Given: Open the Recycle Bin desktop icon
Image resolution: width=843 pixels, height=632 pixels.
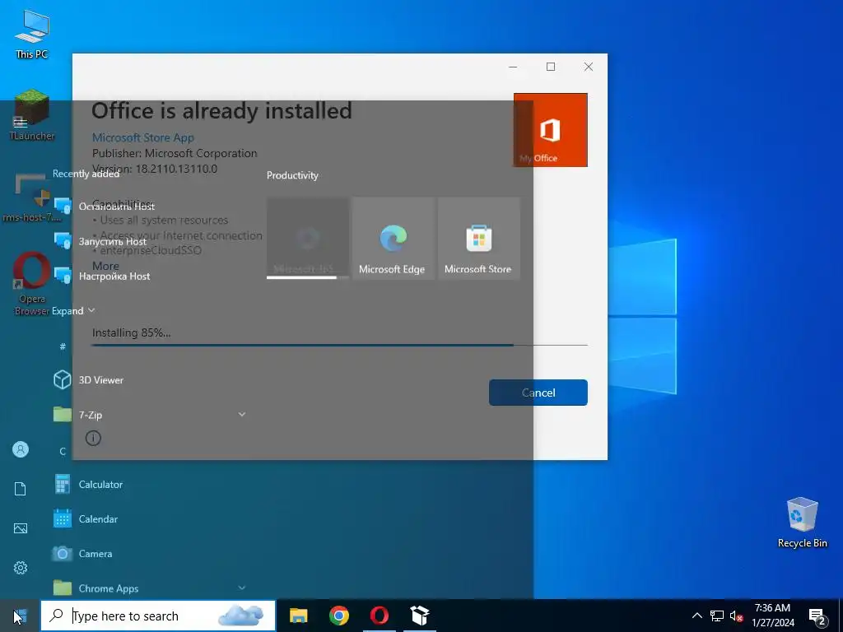Looking at the screenshot, I should tap(802, 523).
